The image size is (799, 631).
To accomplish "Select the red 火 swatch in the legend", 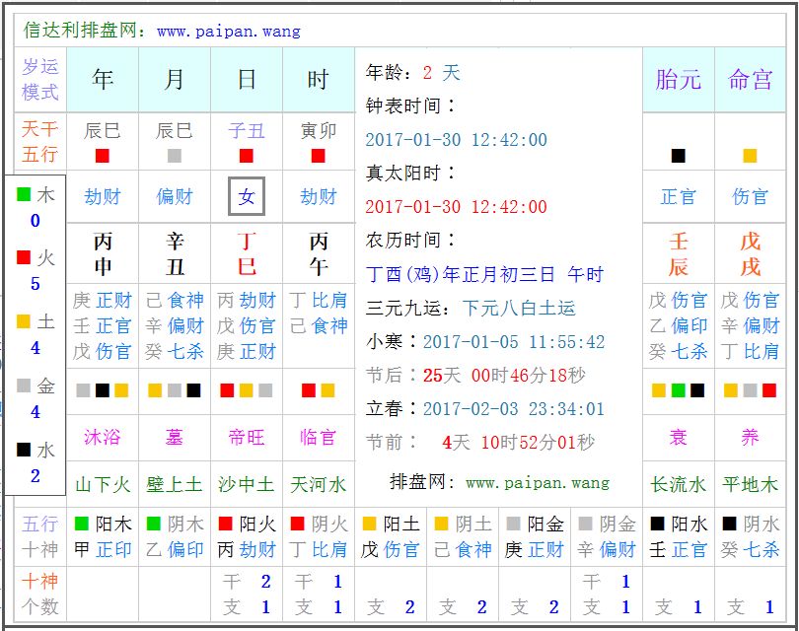I will click(x=24, y=258).
